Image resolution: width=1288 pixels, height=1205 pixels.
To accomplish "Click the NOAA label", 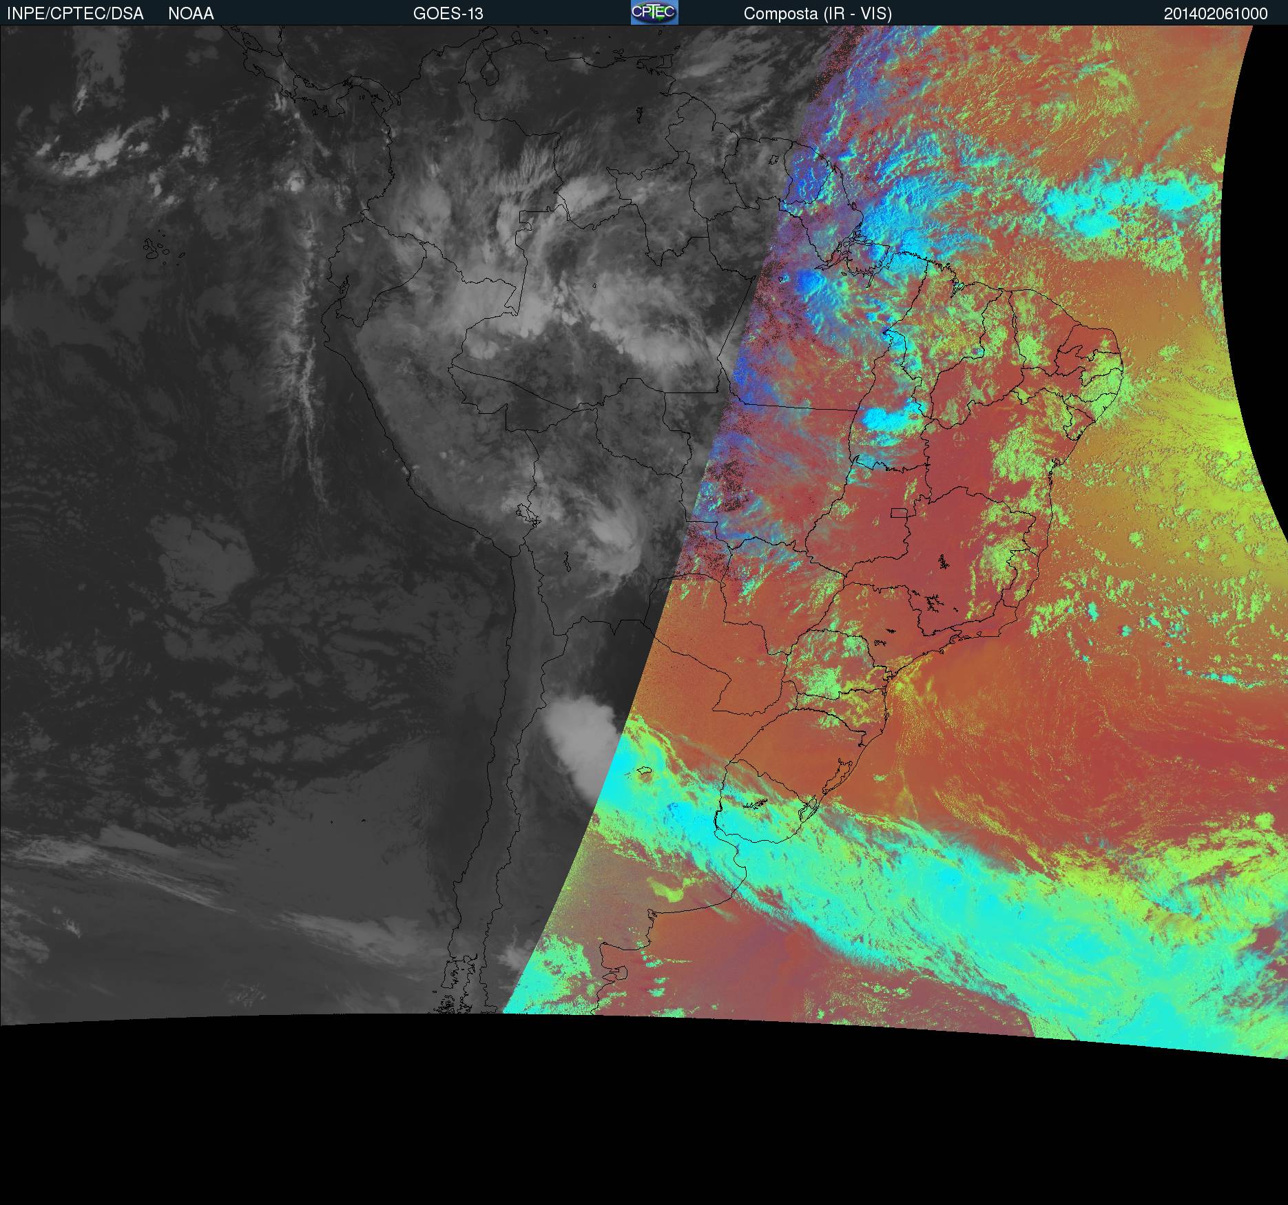I will tap(191, 14).
